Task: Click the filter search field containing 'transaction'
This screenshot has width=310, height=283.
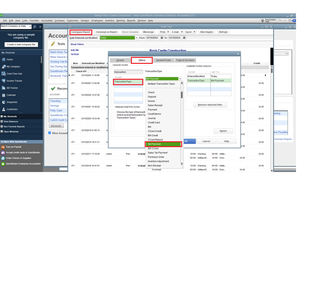Action: pos(128,72)
